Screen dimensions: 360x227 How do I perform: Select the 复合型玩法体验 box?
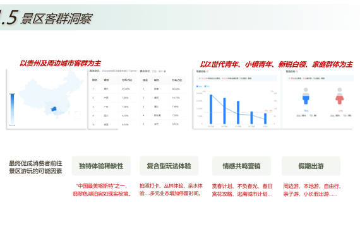tap(169, 166)
